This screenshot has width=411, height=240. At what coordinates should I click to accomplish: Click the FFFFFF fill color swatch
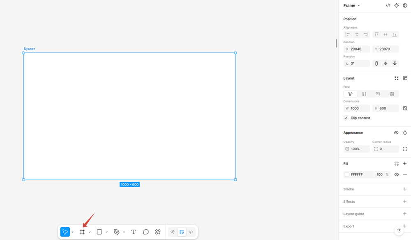[347, 175]
